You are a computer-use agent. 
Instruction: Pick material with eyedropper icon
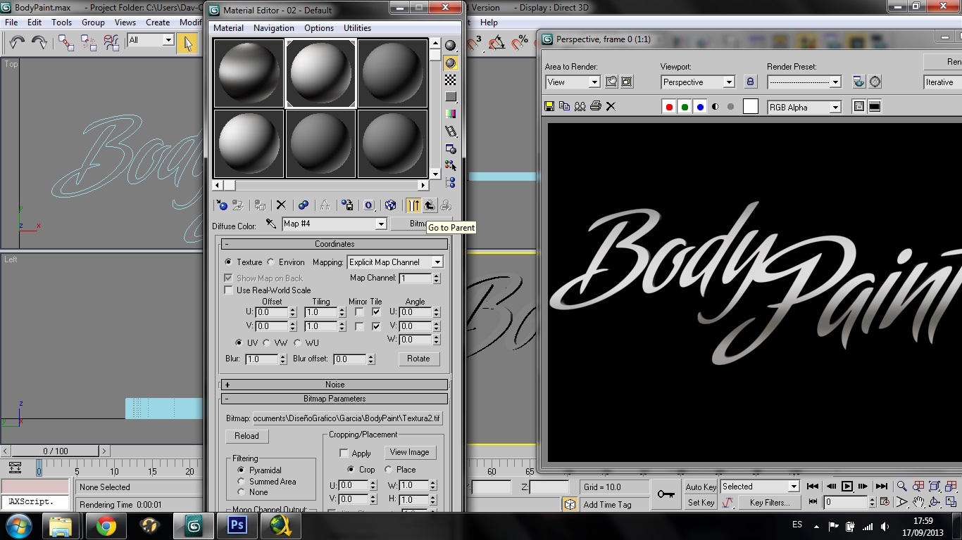[x=271, y=224]
